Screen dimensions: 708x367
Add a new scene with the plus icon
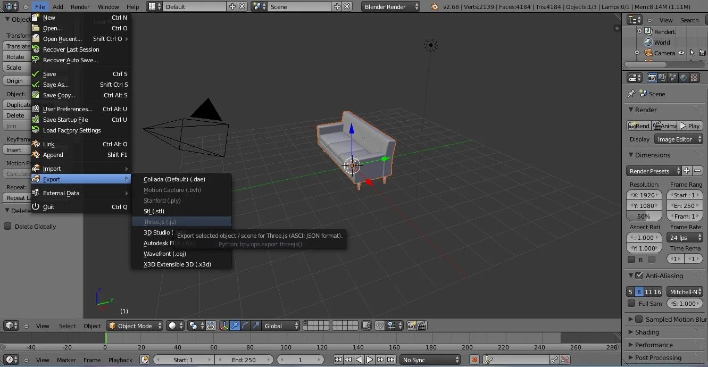tap(337, 6)
